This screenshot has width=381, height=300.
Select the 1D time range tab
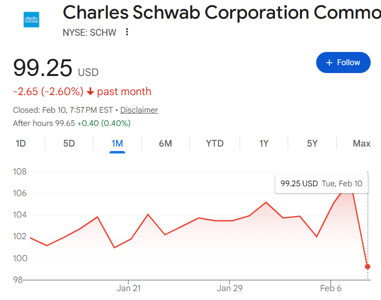(x=21, y=144)
